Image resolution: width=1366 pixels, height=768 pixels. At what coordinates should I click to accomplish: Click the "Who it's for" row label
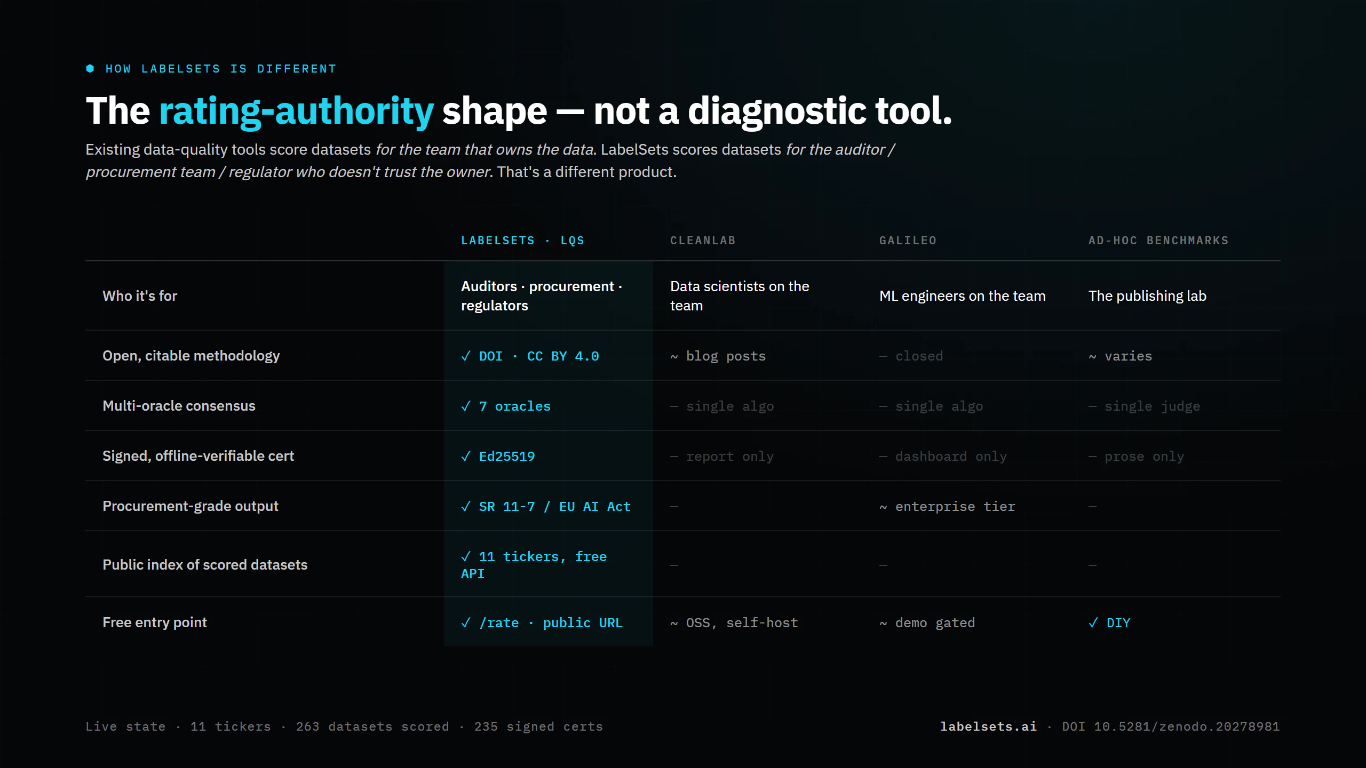pyautogui.click(x=140, y=296)
